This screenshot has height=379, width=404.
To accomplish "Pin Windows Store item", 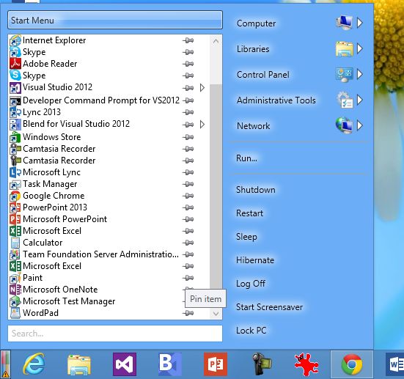I will coord(188,137).
